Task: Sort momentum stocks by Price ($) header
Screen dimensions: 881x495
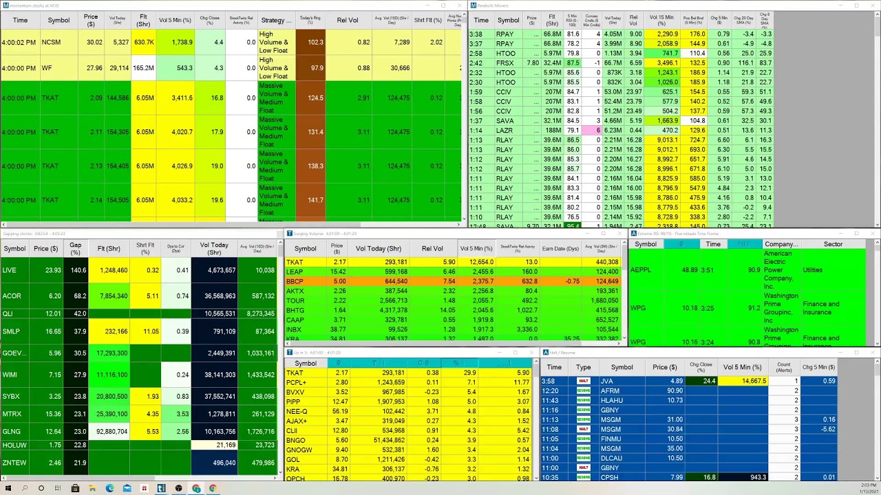Action: click(91, 20)
